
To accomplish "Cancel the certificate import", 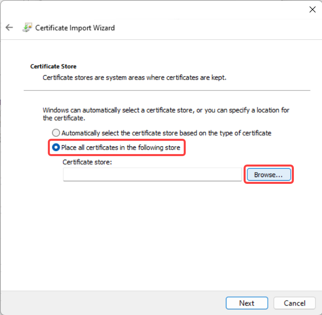I will 295,303.
